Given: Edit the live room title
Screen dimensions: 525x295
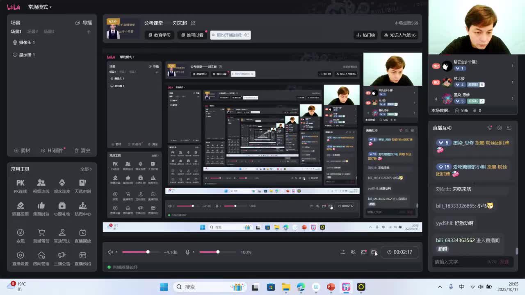Looking at the screenshot, I should click(x=193, y=23).
